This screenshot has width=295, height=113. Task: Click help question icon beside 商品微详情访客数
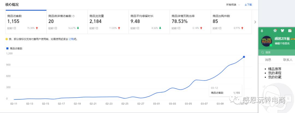(x=73, y=16)
